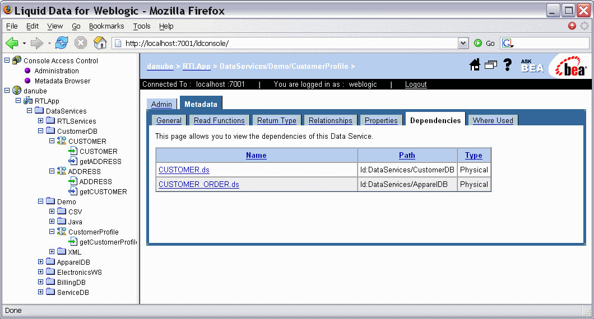Click the console windows icon in the header
Viewport: 594px width, 319px height.
point(490,65)
